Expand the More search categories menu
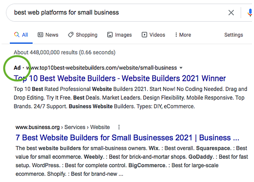Image resolution: width=254 pixels, height=182 pixels. click(x=182, y=35)
